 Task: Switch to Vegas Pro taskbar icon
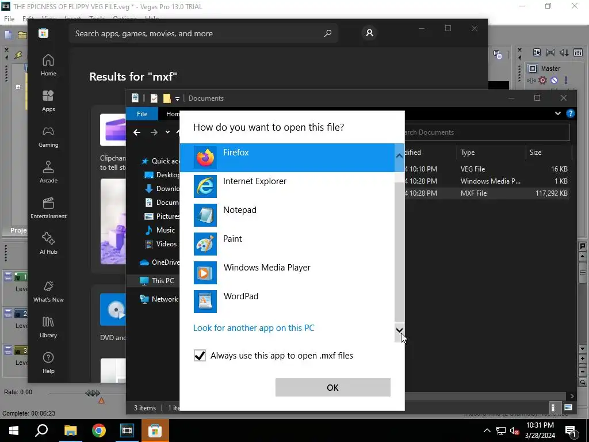tap(127, 430)
